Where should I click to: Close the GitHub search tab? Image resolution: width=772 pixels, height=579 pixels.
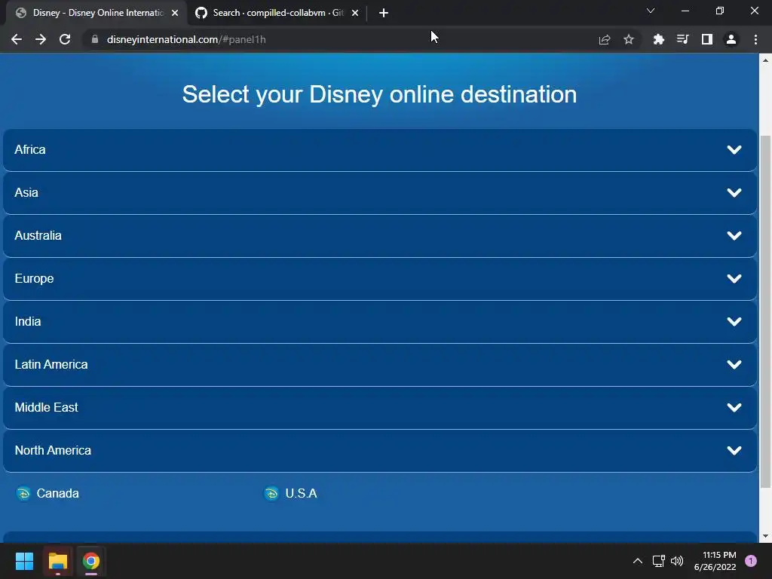tap(355, 13)
